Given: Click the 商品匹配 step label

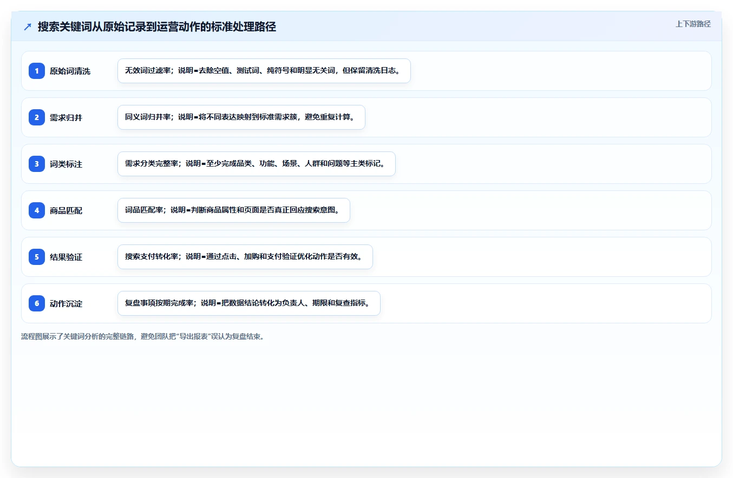Looking at the screenshot, I should (66, 211).
